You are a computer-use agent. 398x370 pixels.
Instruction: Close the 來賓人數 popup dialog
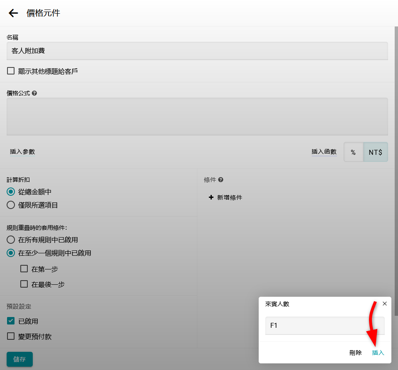tap(384, 304)
